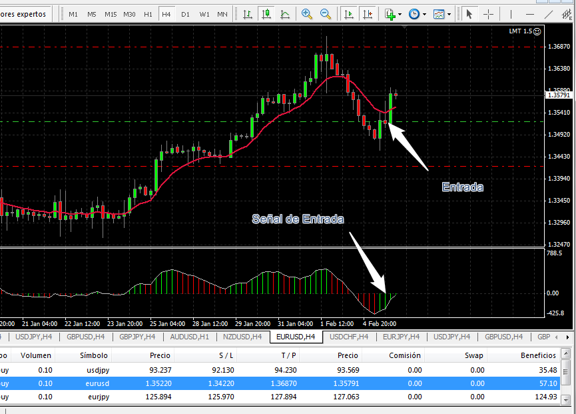The width and height of the screenshot is (576, 414).
Task: Click orders list scrollbar down arrow
Action: (x=566, y=399)
